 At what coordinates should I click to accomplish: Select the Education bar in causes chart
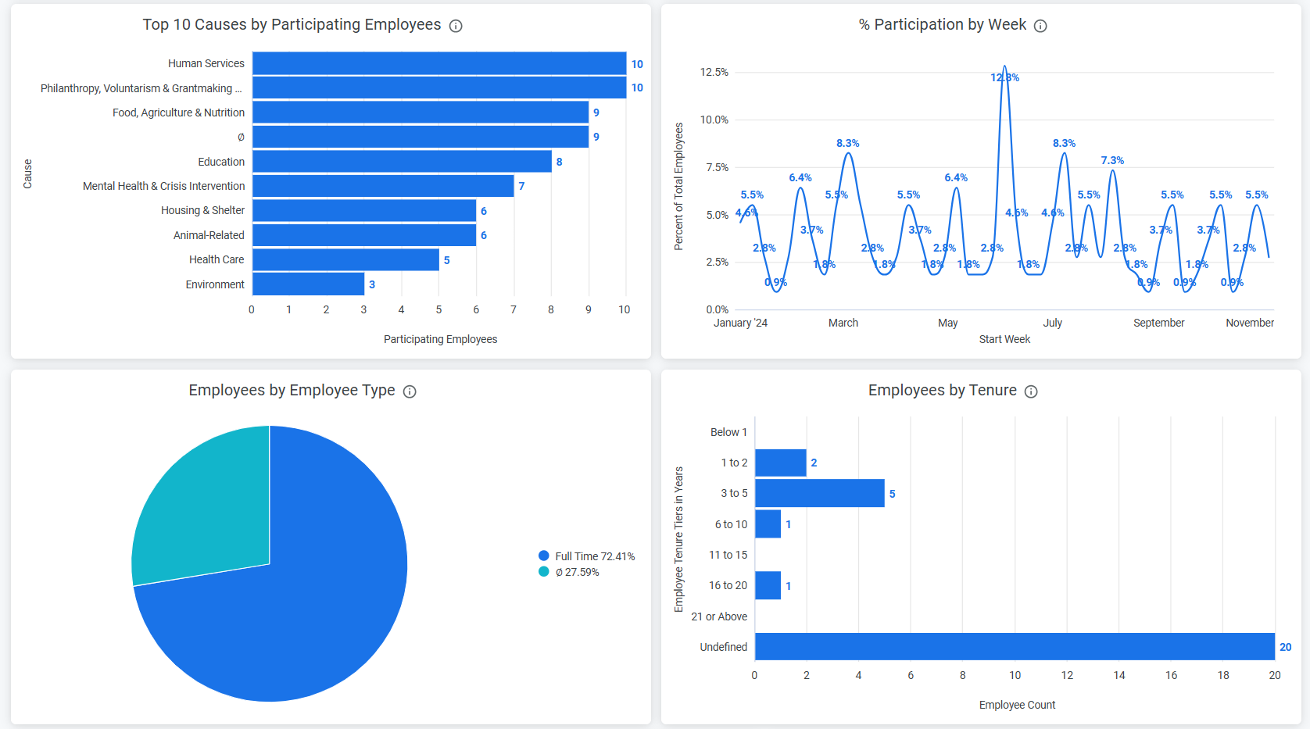(402, 162)
